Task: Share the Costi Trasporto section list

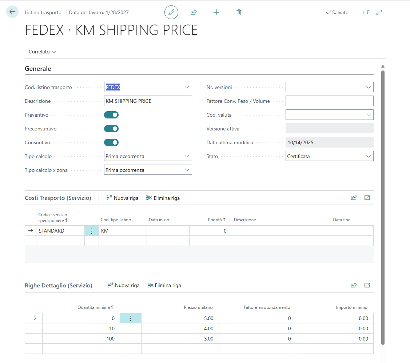Action: pyautogui.click(x=354, y=198)
